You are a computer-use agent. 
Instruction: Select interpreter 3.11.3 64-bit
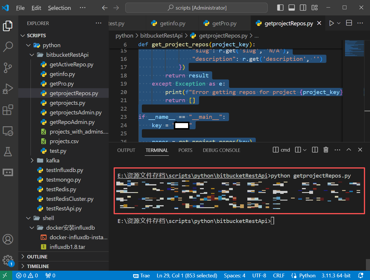pyautogui.click(x=336, y=275)
